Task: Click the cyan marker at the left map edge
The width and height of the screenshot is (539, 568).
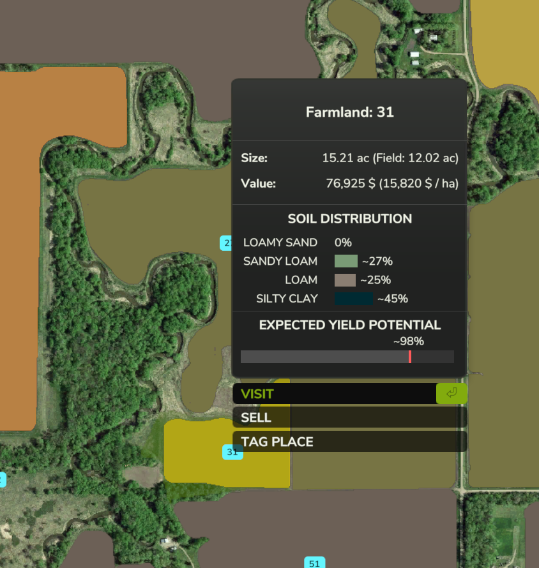Action: coord(2,479)
